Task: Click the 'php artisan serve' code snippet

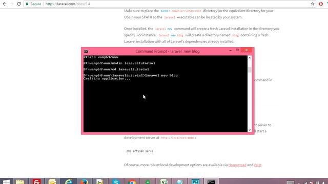Action: click(x=140, y=151)
